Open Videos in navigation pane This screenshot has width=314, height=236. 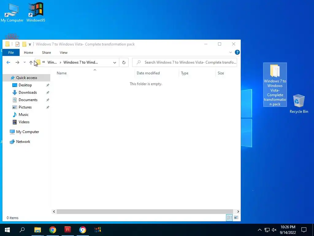point(24,122)
